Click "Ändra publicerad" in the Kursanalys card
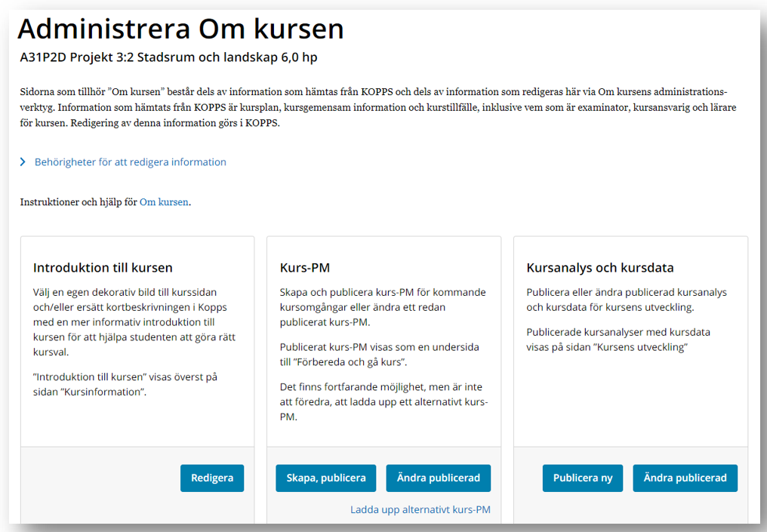Viewport: 767px width, 532px height. 685,478
